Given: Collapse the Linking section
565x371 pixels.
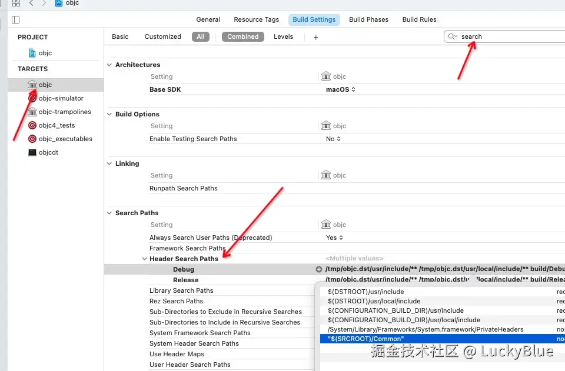Looking at the screenshot, I should tap(109, 163).
